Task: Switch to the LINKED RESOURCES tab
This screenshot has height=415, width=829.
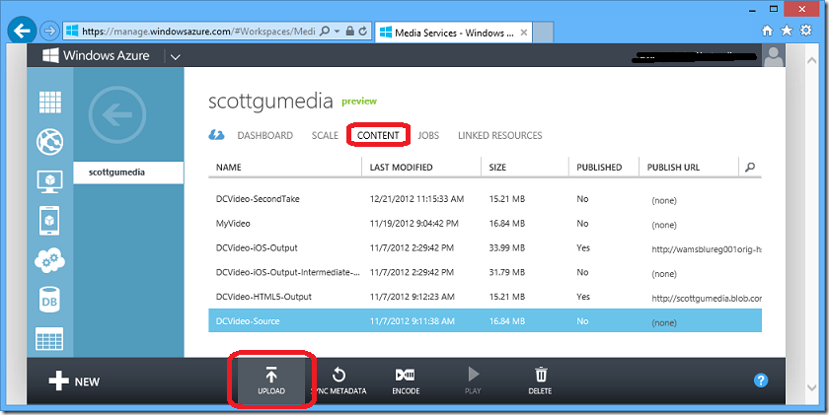Action: 499,136
